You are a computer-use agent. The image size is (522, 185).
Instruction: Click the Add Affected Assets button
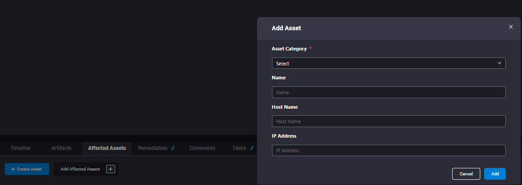click(x=86, y=169)
